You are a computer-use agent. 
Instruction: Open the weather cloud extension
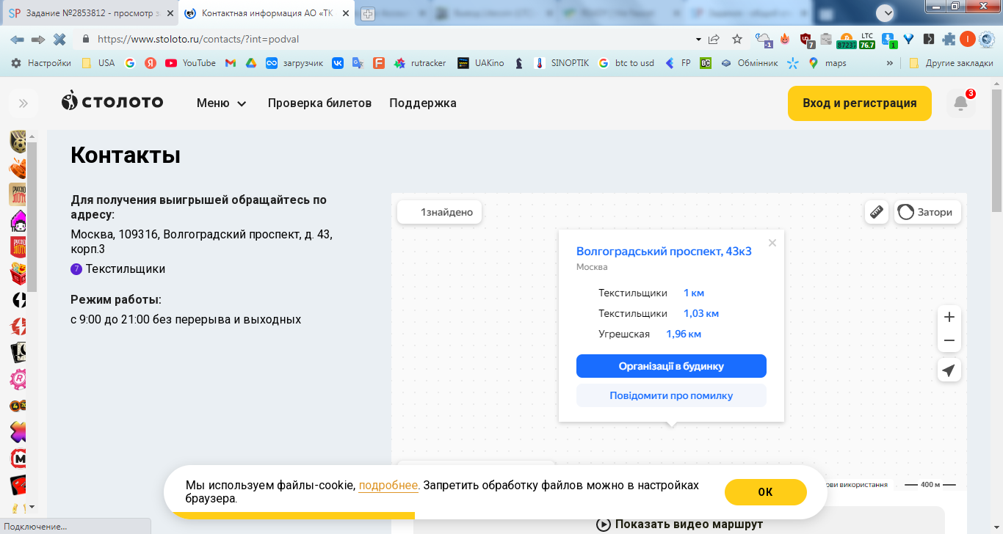(x=764, y=40)
